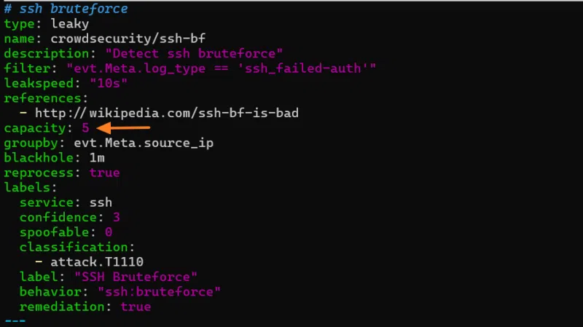Screen dimensions: 583x327
Task: Click the spoofable value 0
Action: 109,232
